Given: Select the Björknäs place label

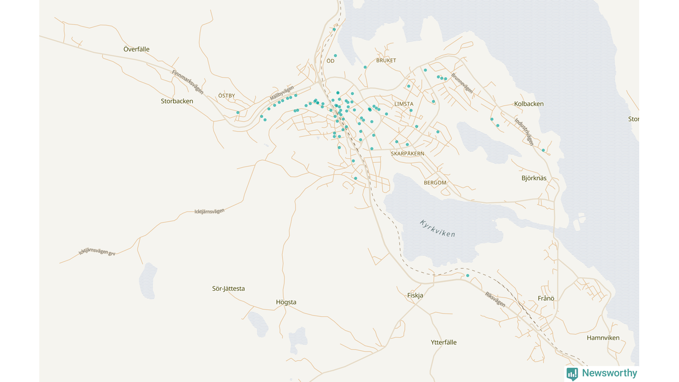Looking at the screenshot, I should [534, 178].
